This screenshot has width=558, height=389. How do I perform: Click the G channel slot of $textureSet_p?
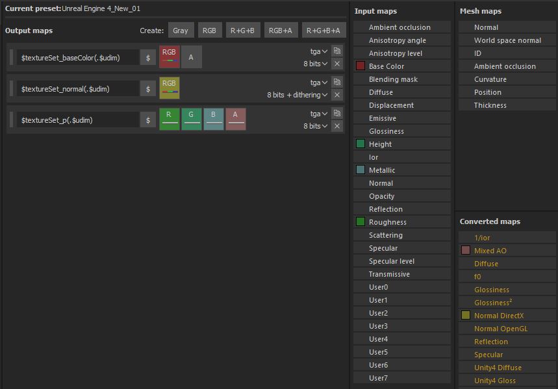click(x=192, y=119)
